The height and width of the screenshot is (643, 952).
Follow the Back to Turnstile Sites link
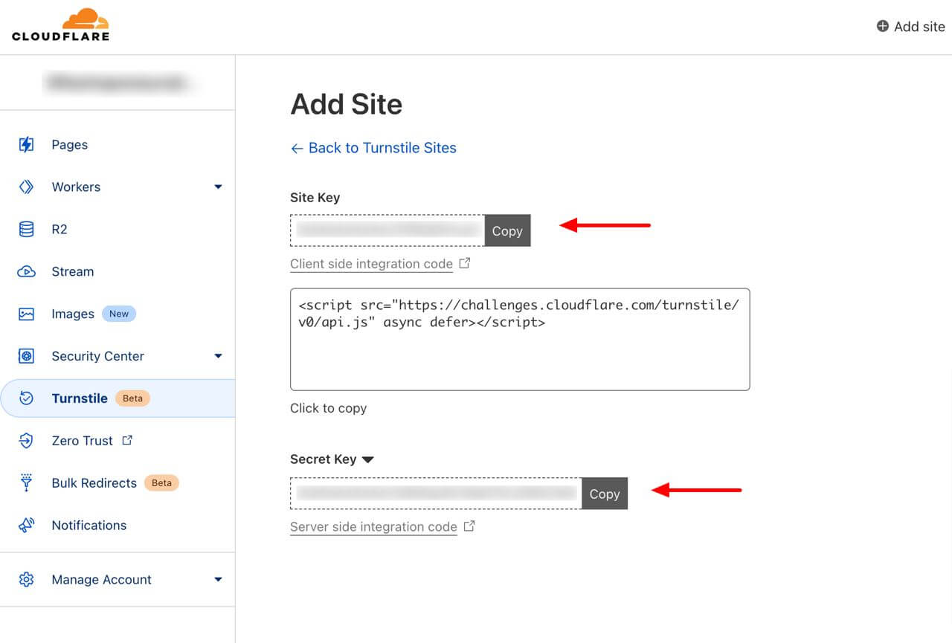(373, 148)
